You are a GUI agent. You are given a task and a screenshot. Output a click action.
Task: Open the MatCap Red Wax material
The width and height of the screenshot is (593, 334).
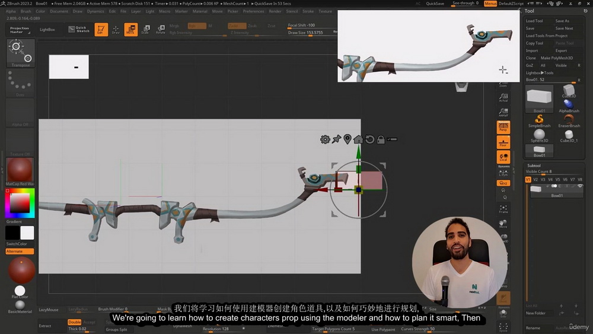click(x=20, y=171)
